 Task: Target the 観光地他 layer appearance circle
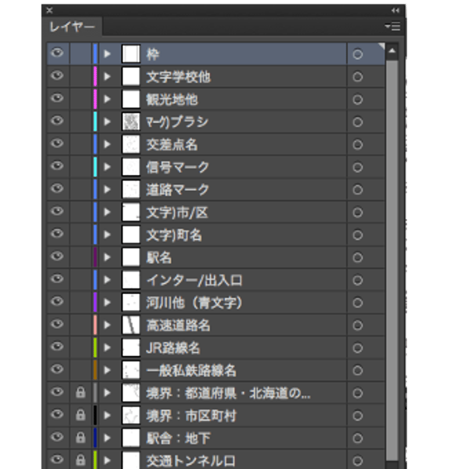(x=358, y=99)
